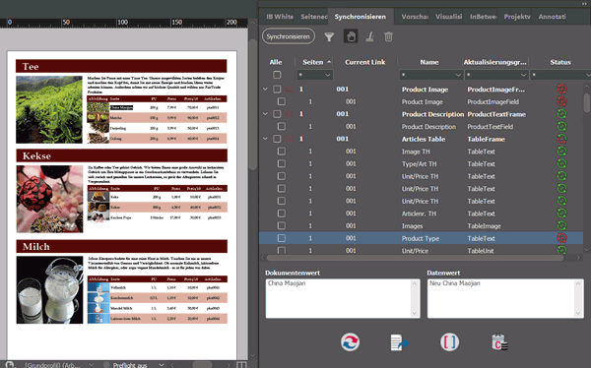This screenshot has height=368, width=591.
Task: Collapse the Product Image group
Action: click(265, 90)
